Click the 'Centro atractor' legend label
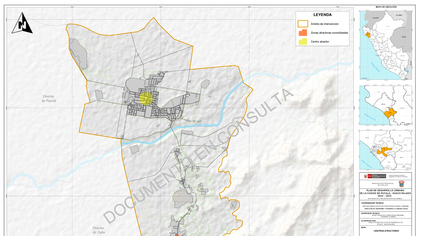Image resolution: width=421 pixels, height=236 pixels. pos(320,42)
